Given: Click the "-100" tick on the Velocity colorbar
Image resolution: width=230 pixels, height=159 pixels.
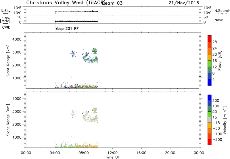Looking at the screenshot, I should 217,134.
